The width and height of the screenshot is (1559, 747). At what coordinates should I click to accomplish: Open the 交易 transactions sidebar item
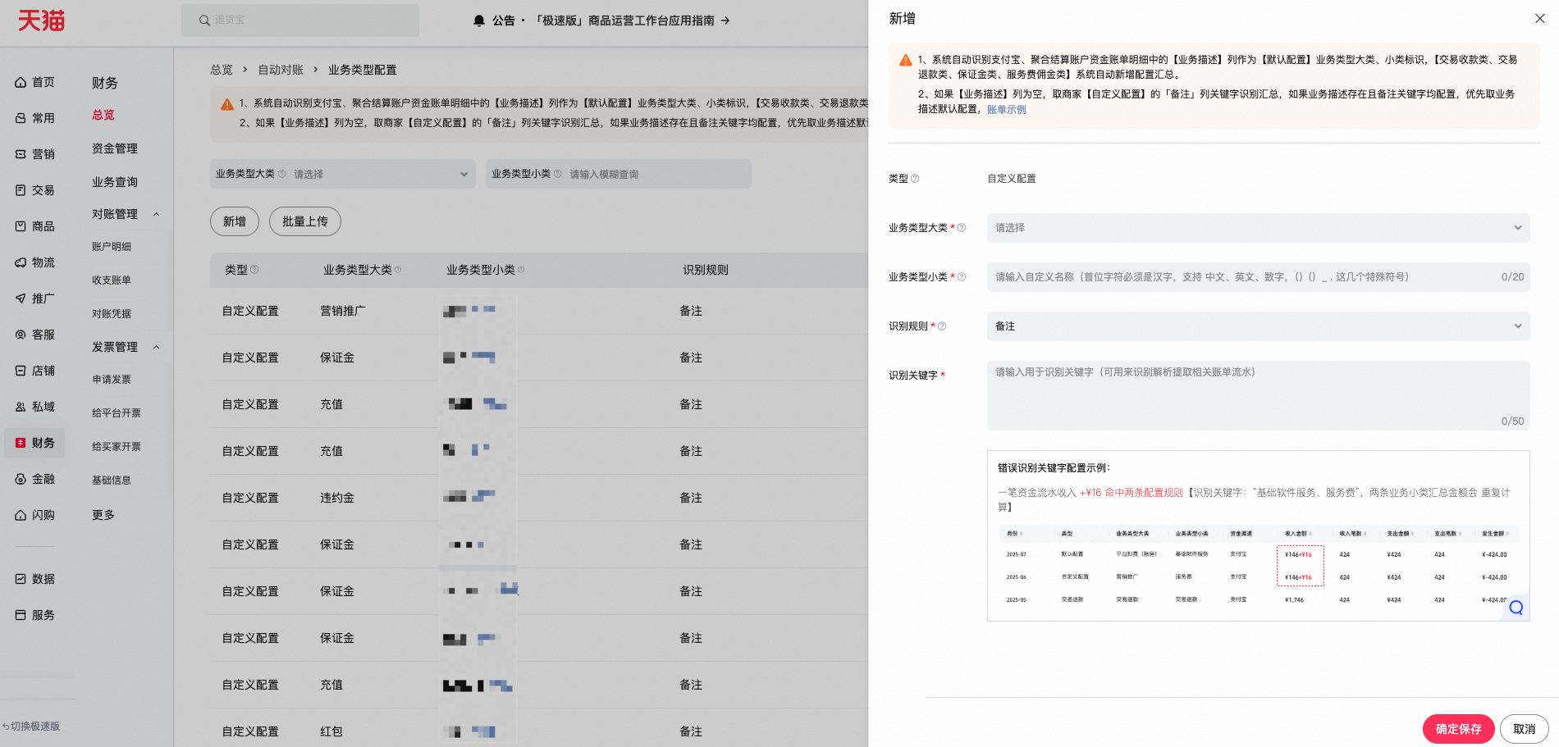pos(35,190)
